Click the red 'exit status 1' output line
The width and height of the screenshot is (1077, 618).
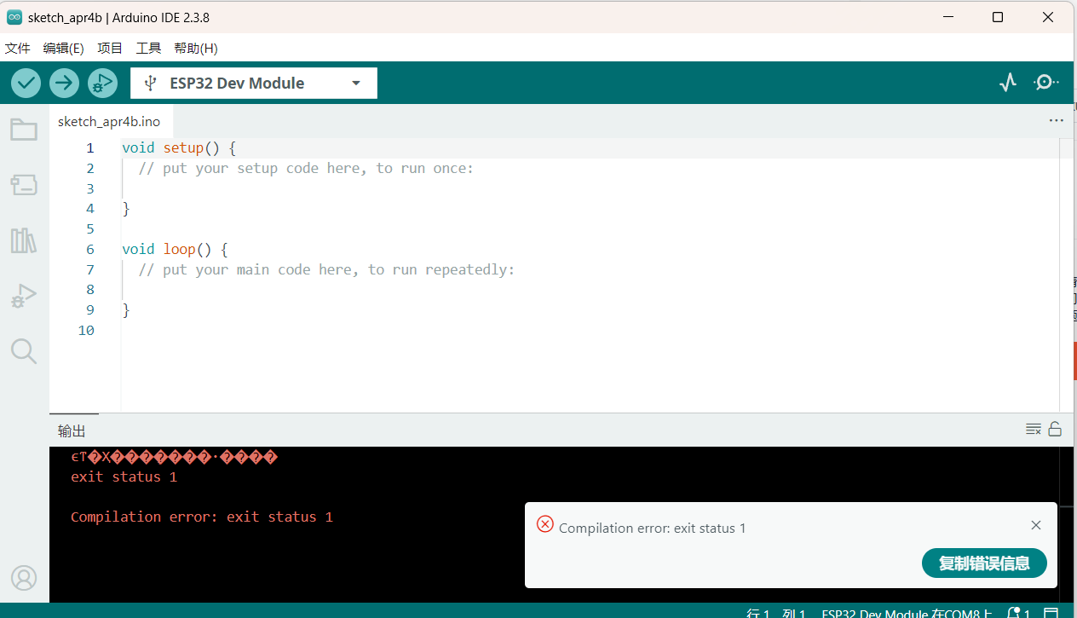pos(124,476)
